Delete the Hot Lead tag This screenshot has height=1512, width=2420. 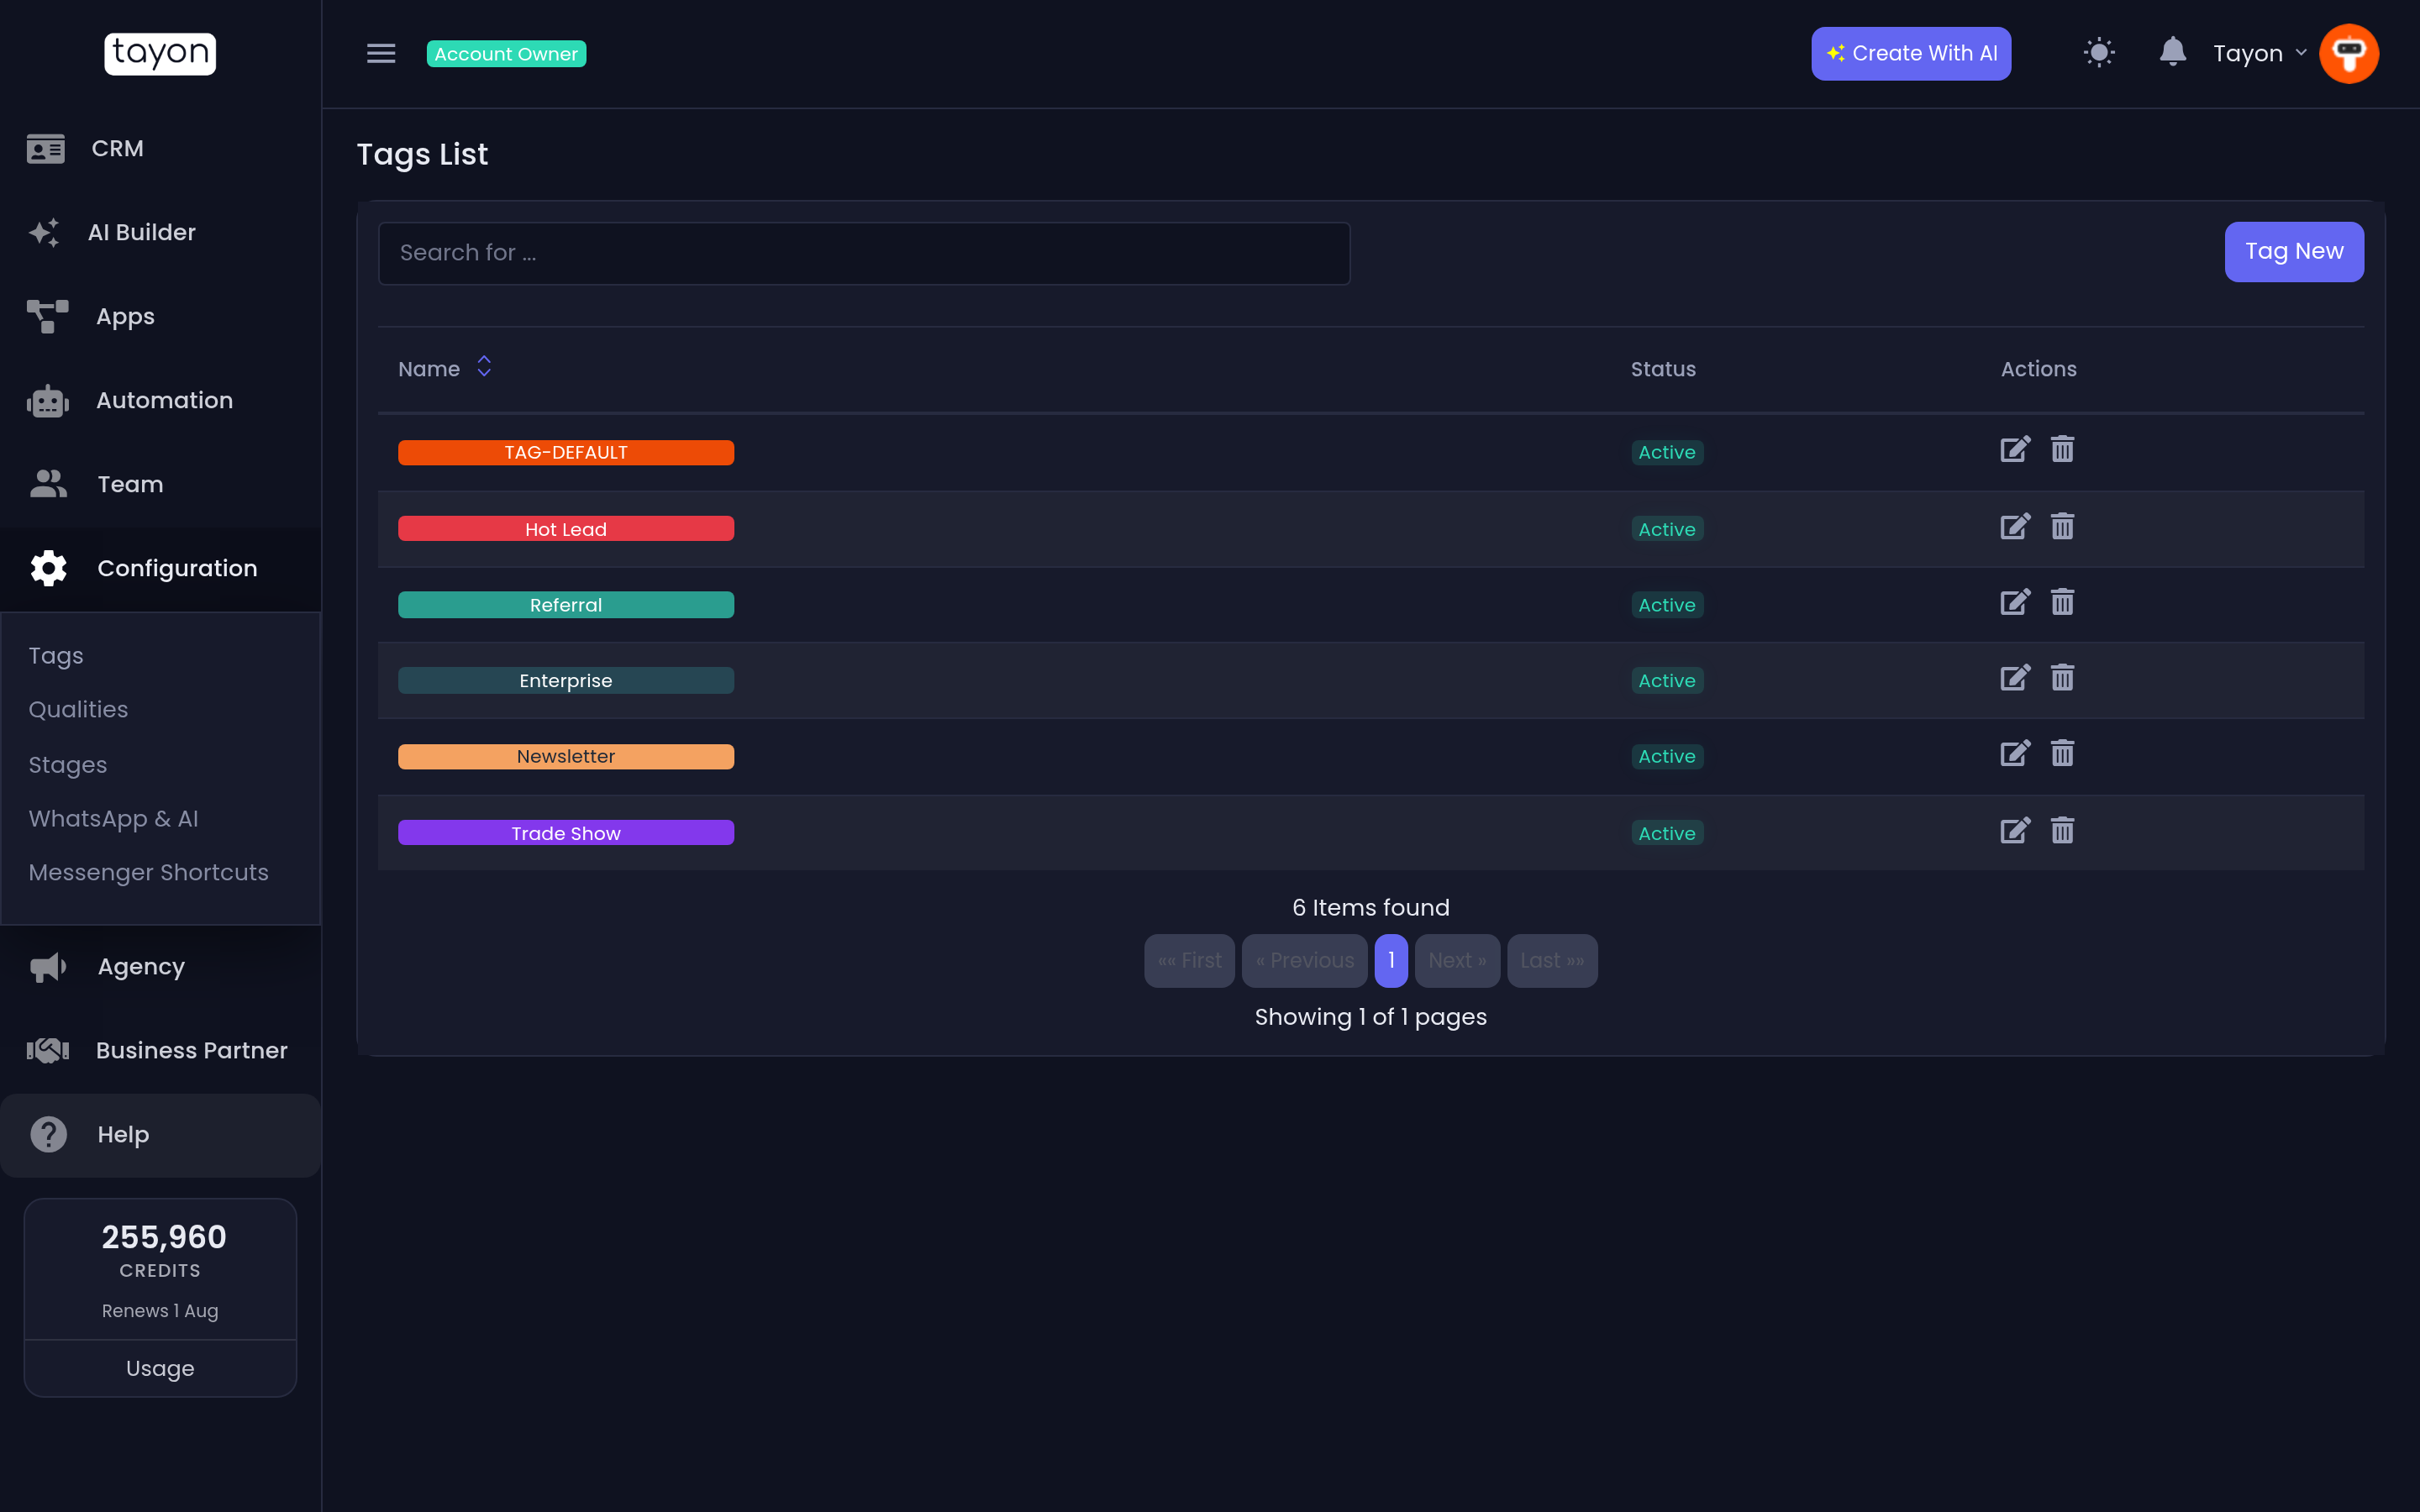2062,527
